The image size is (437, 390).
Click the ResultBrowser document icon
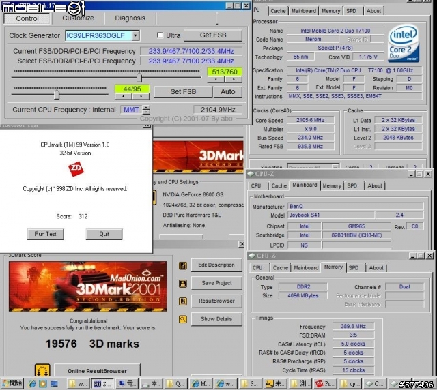pos(183,301)
